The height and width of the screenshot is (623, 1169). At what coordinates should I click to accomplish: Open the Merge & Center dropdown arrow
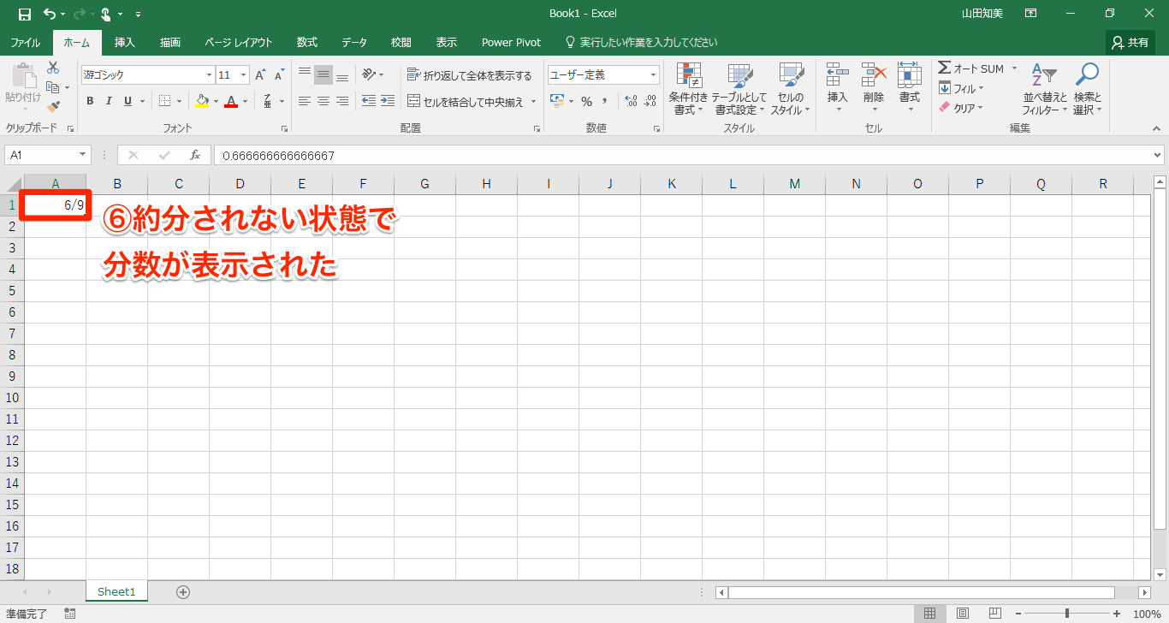(533, 102)
